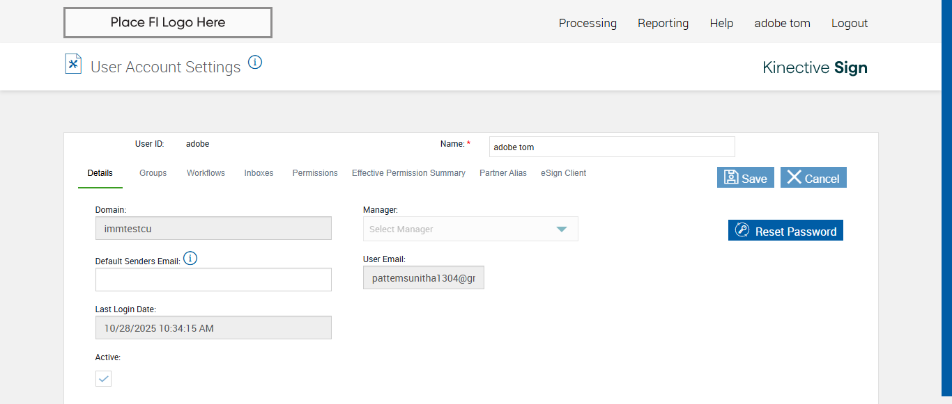Switch to the Groups tab

153,173
